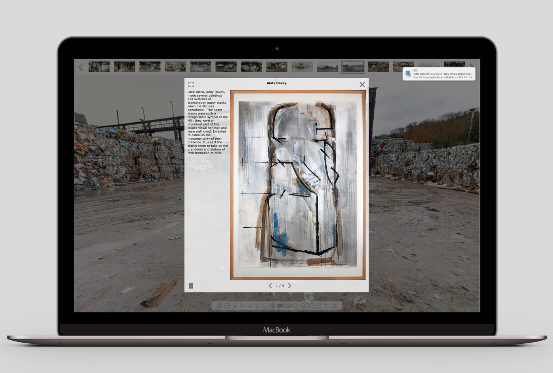This screenshot has height=373, width=553.
Task: Go to next image in popup
Action: pos(290,286)
